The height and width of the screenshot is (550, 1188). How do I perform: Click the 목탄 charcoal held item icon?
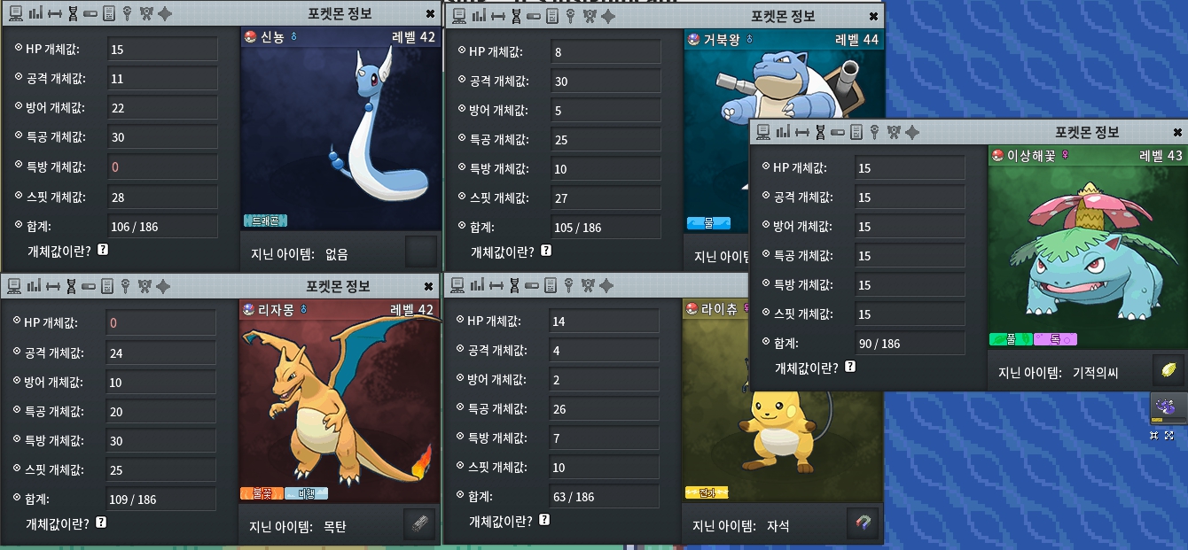[x=420, y=524]
